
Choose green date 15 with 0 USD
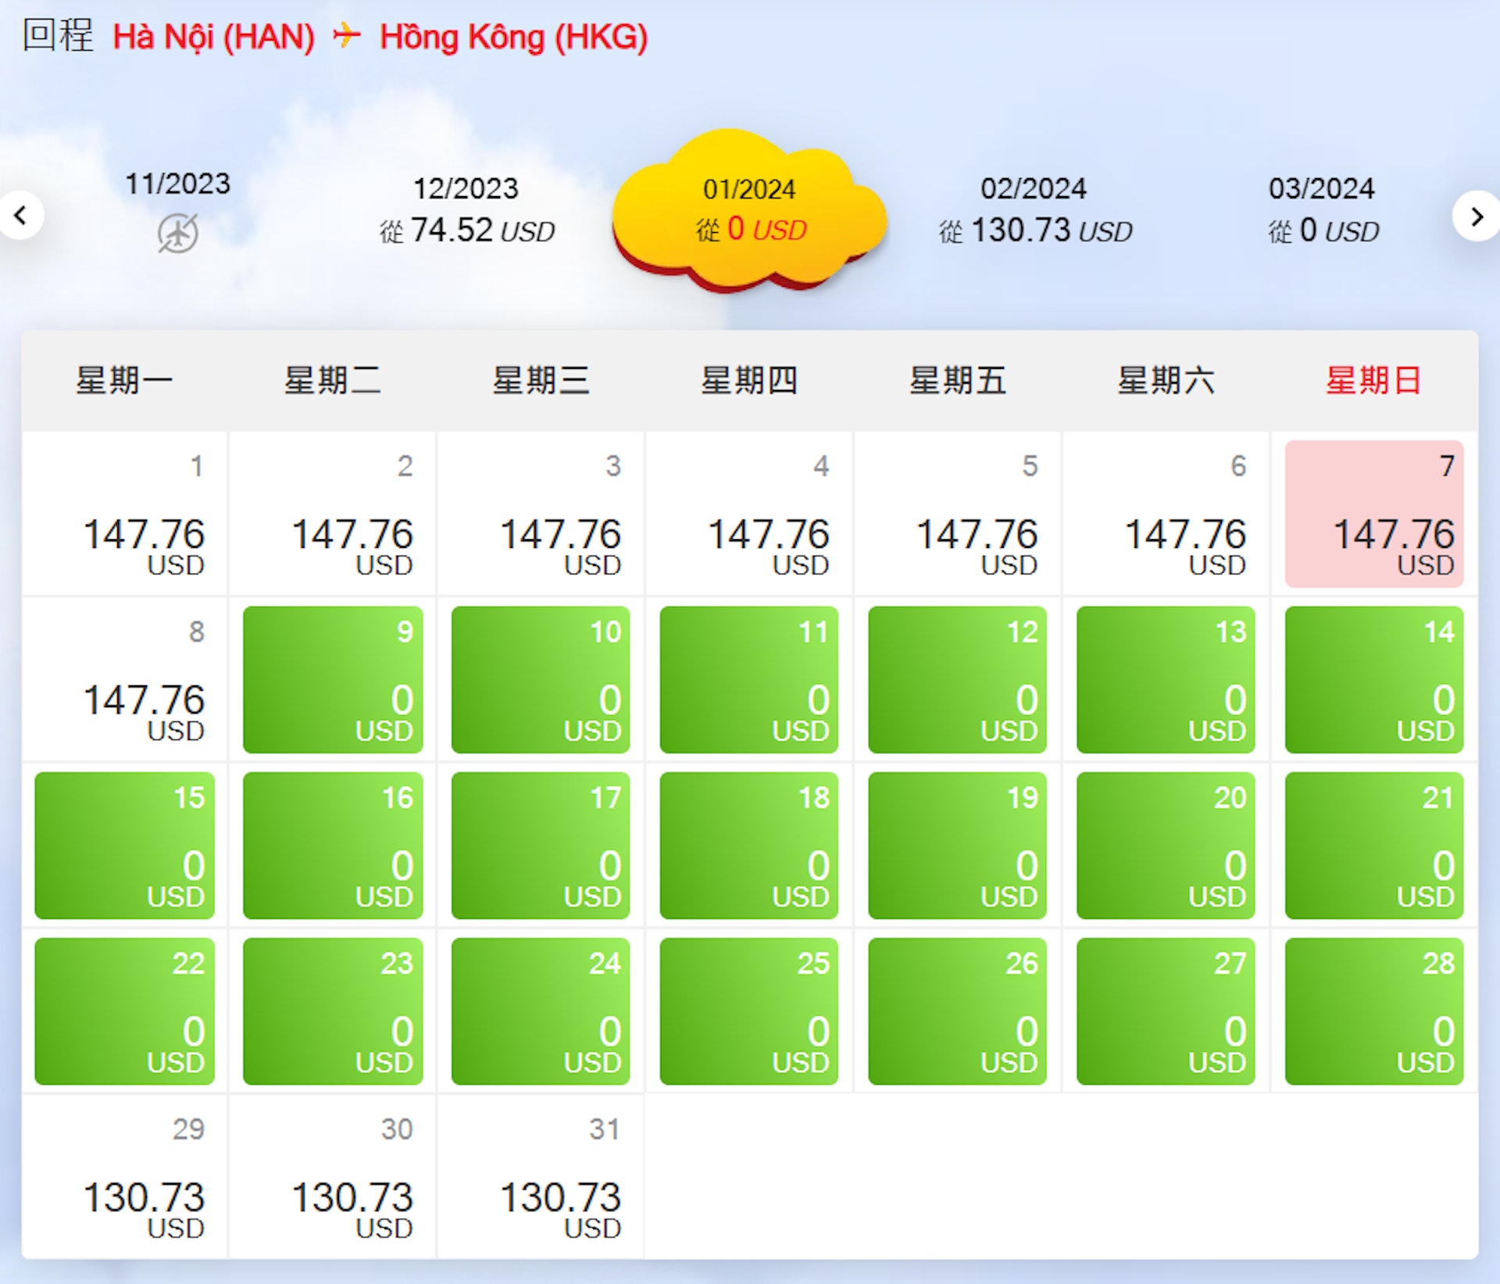[125, 846]
